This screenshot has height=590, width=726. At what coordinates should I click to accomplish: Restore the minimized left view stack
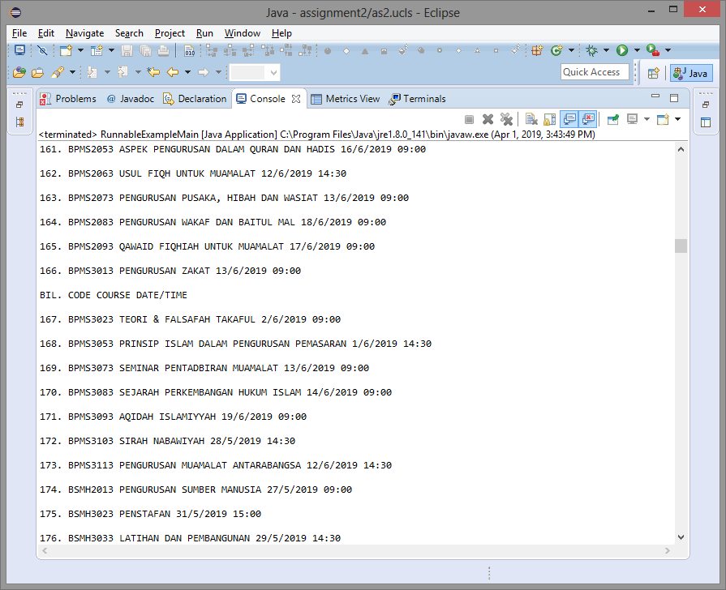pos(19,105)
